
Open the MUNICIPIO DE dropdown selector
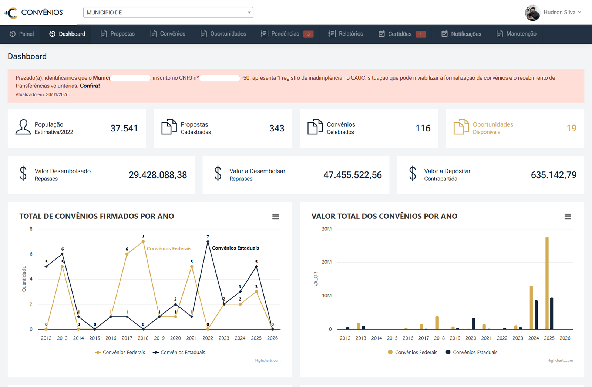pos(168,13)
